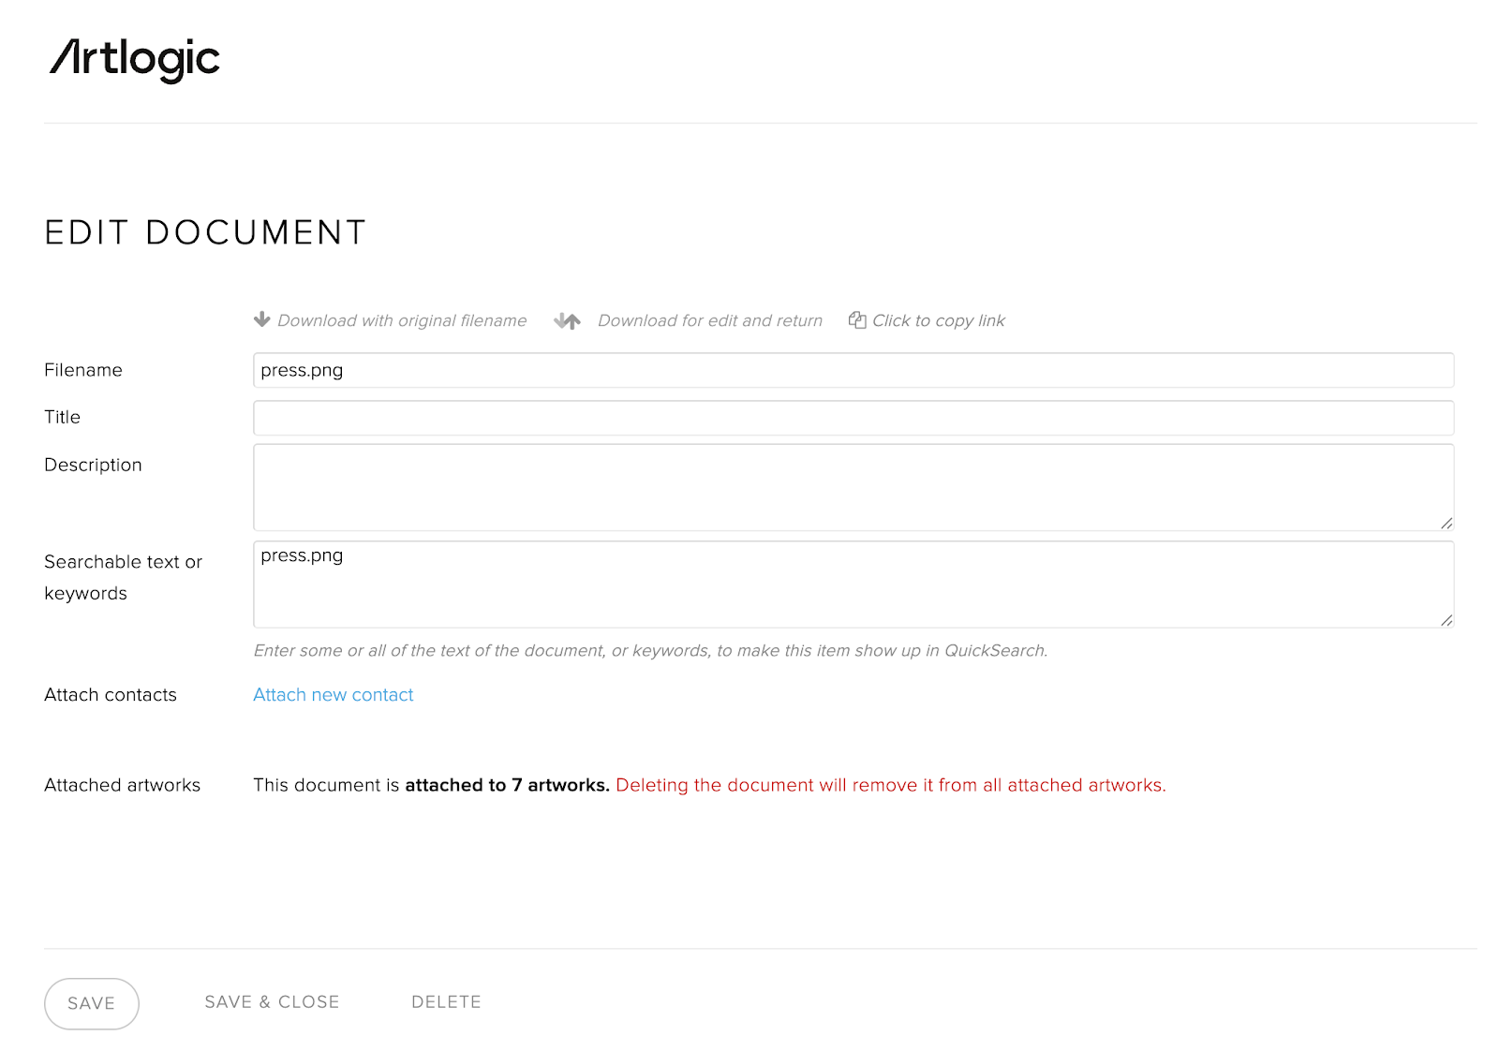Click the Searchable text or keywords box
Image resolution: width=1499 pixels, height=1051 pixels.
pyautogui.click(x=853, y=585)
